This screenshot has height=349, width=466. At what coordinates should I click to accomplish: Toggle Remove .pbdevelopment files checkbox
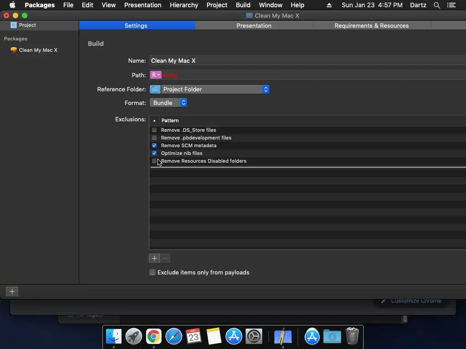tap(154, 138)
